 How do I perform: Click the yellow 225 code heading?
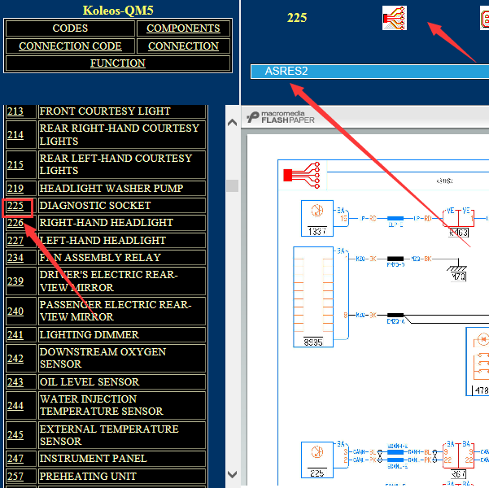pos(297,18)
